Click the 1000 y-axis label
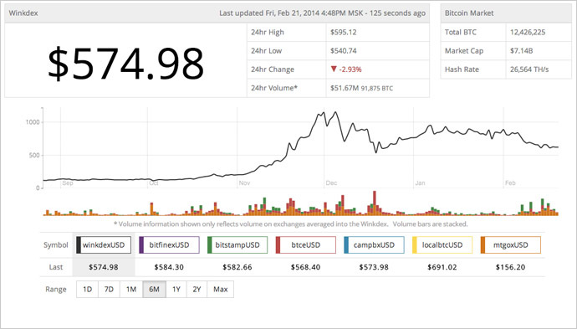The width and height of the screenshot is (577, 329). (x=33, y=122)
